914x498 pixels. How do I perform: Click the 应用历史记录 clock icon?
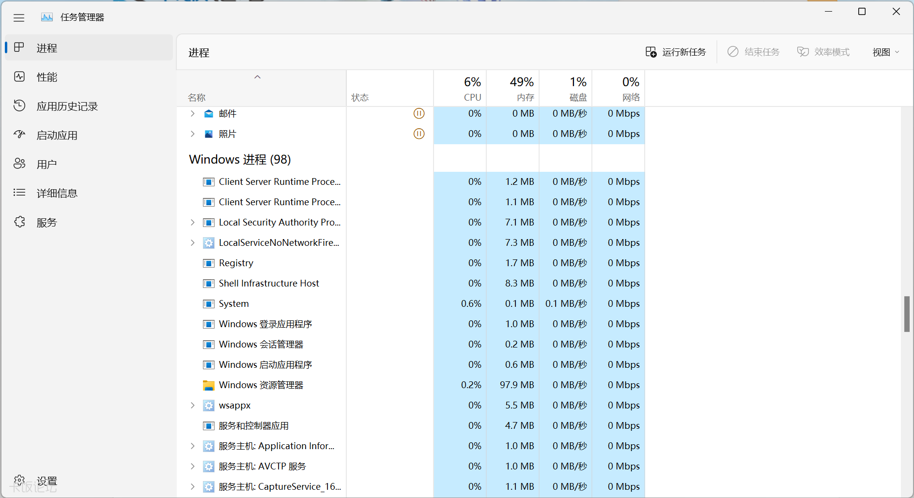[19, 106]
